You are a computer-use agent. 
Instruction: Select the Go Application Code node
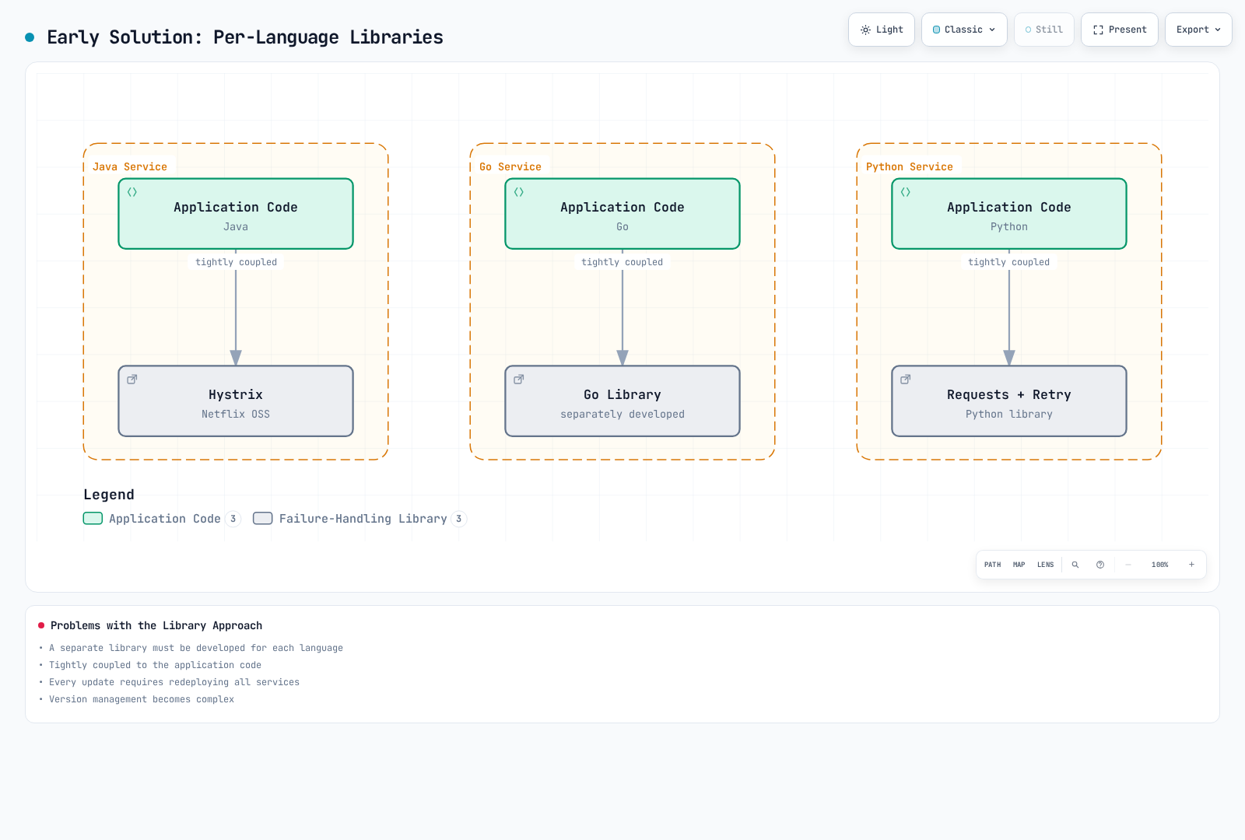point(622,214)
